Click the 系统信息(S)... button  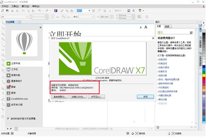tap(60, 97)
